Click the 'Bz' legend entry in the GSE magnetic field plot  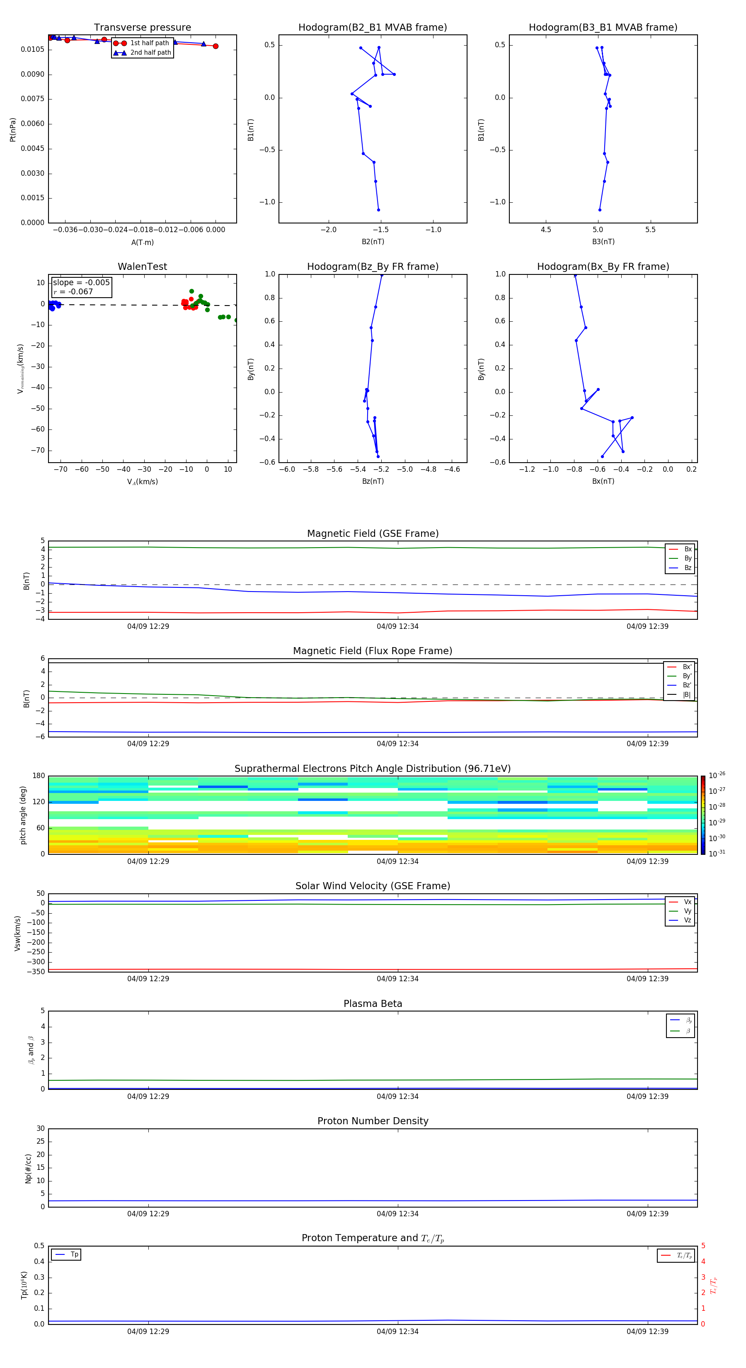pyautogui.click(x=681, y=568)
